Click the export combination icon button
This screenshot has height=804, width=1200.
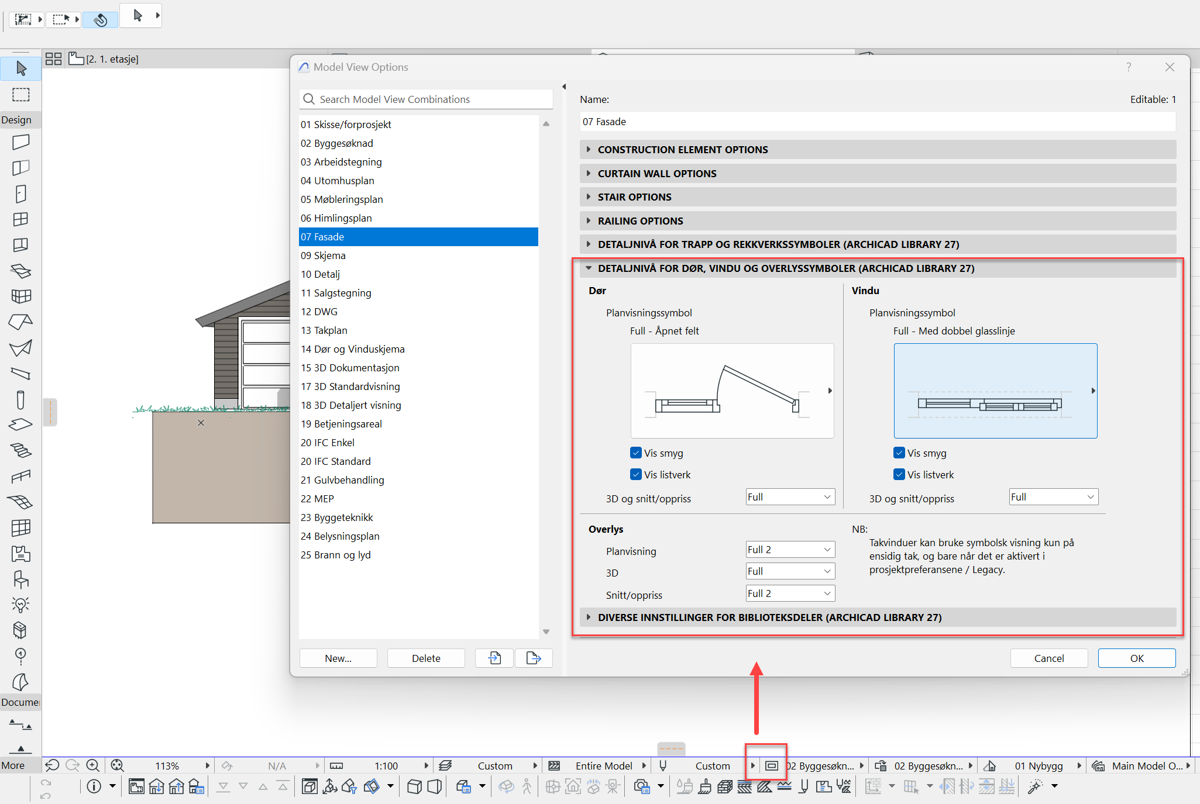pos(534,658)
